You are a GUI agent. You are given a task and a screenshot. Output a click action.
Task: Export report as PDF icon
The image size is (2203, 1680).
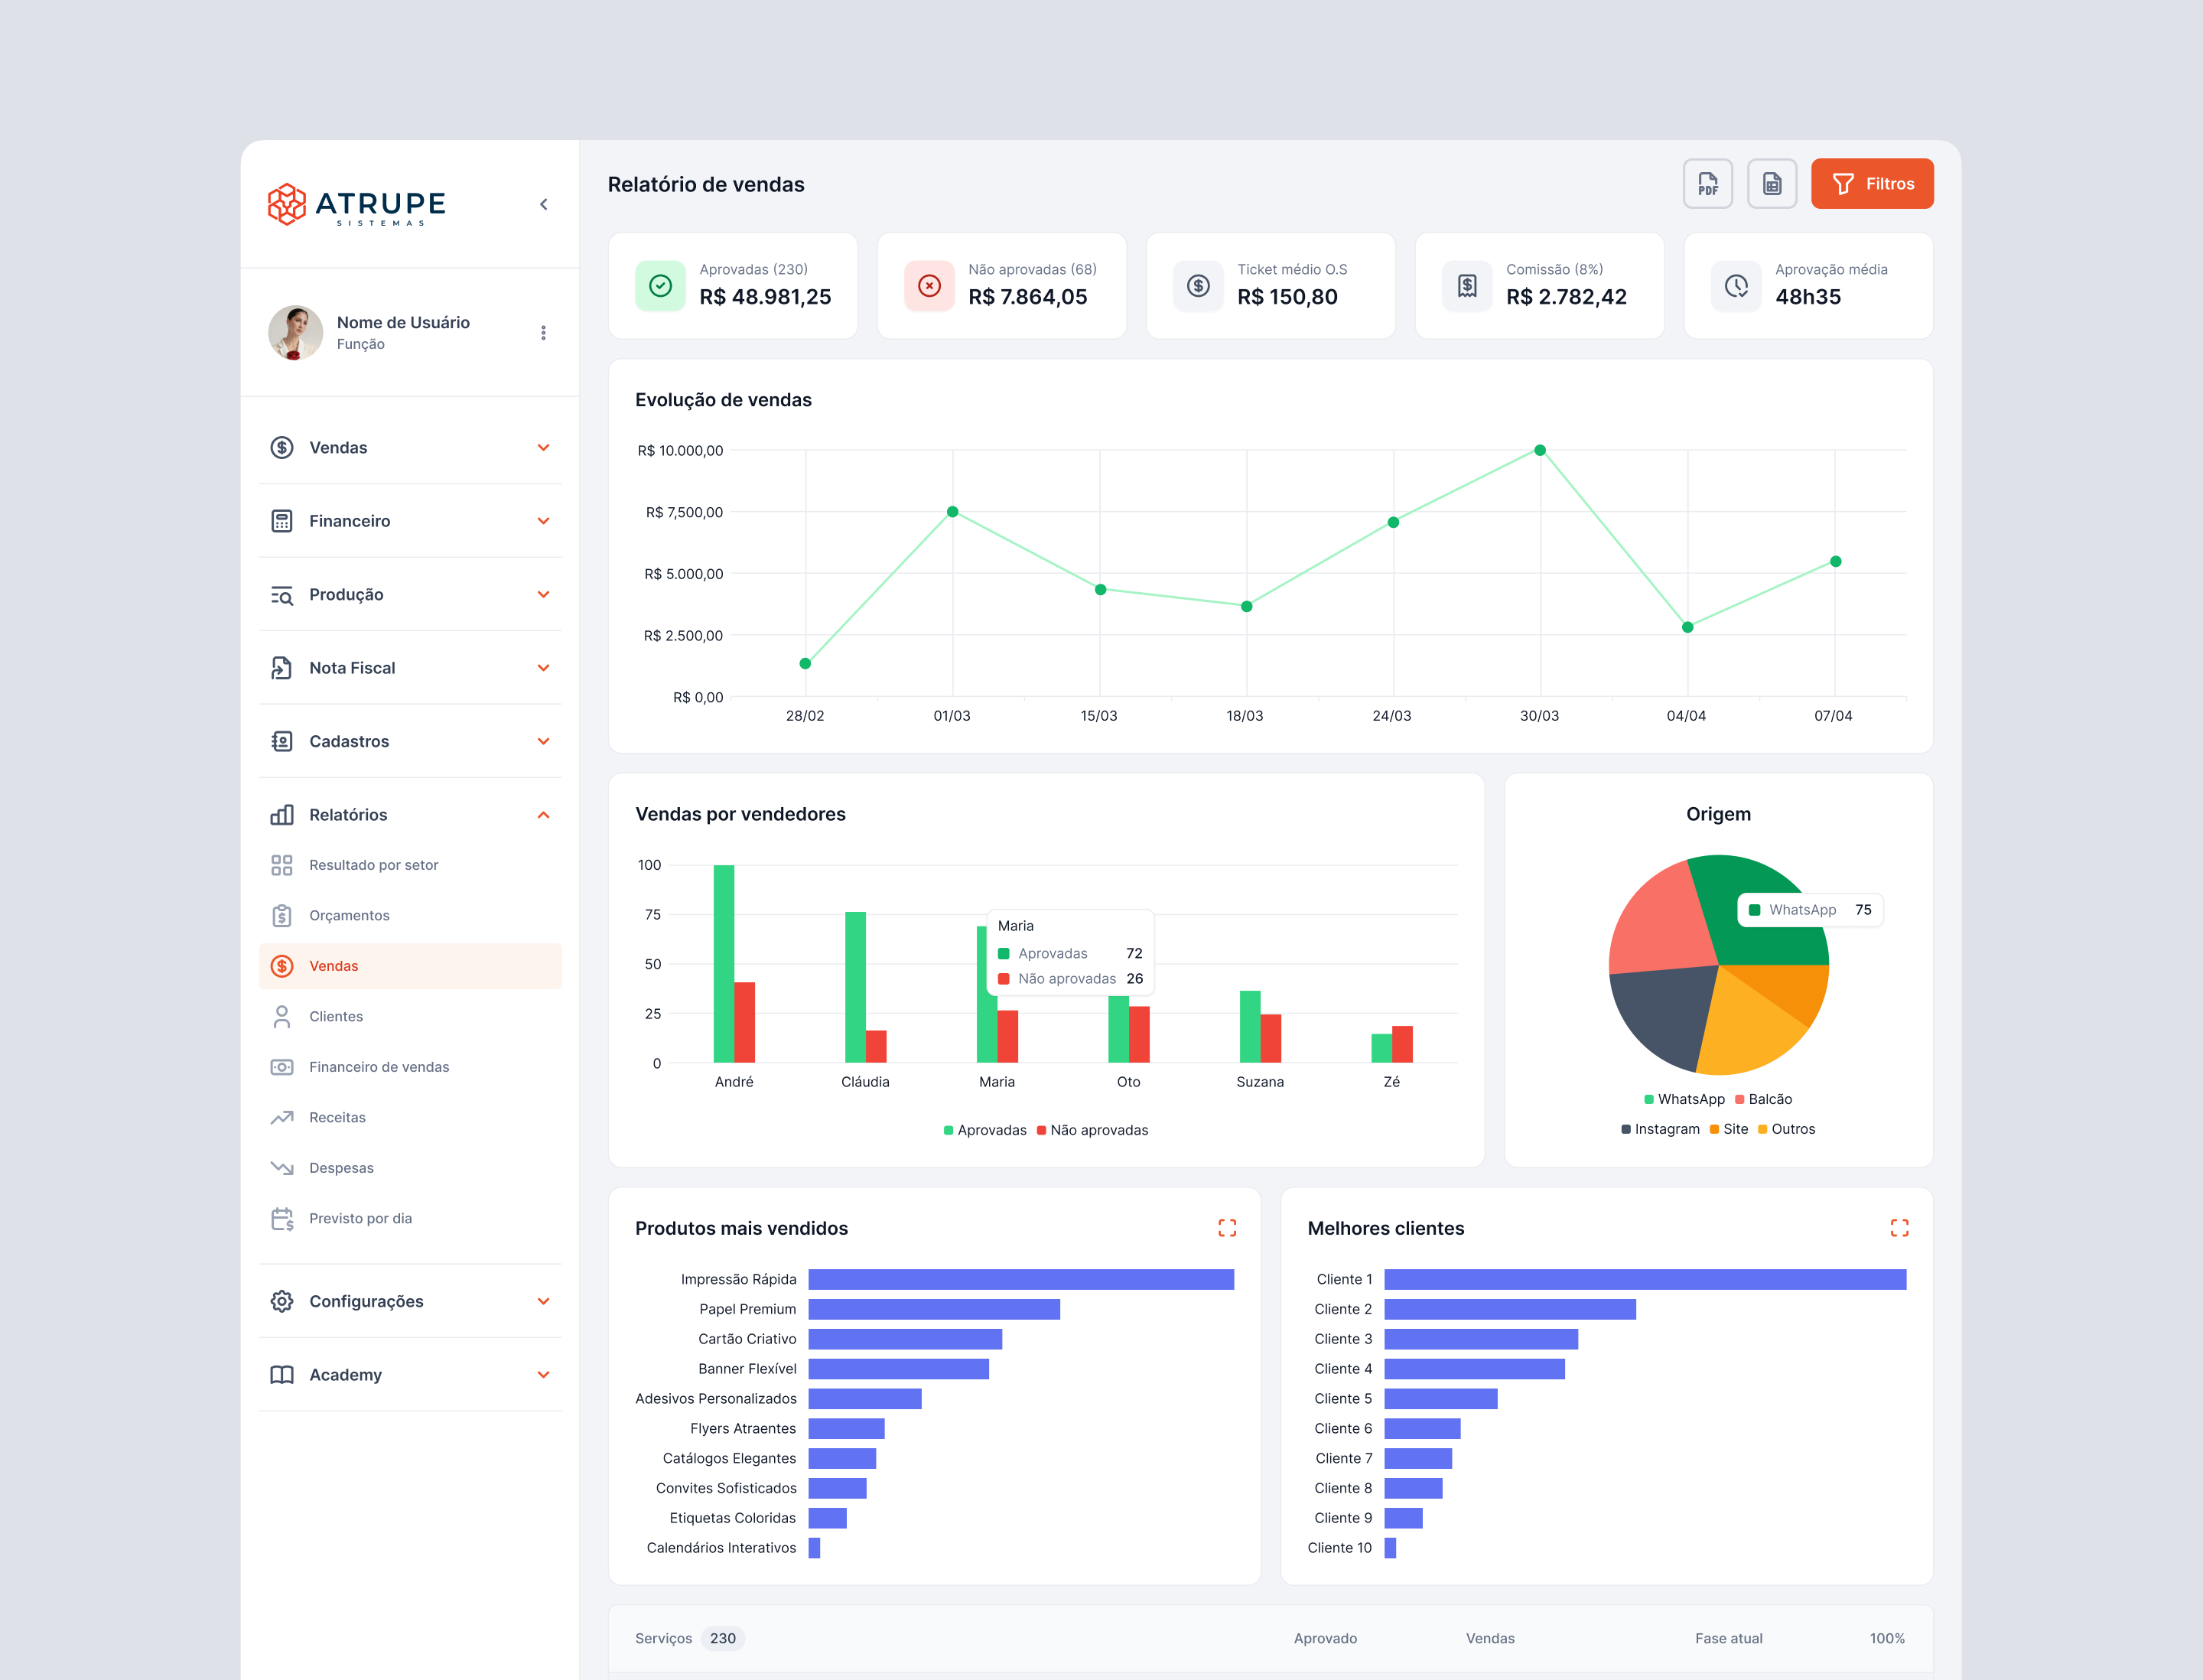click(x=1707, y=184)
